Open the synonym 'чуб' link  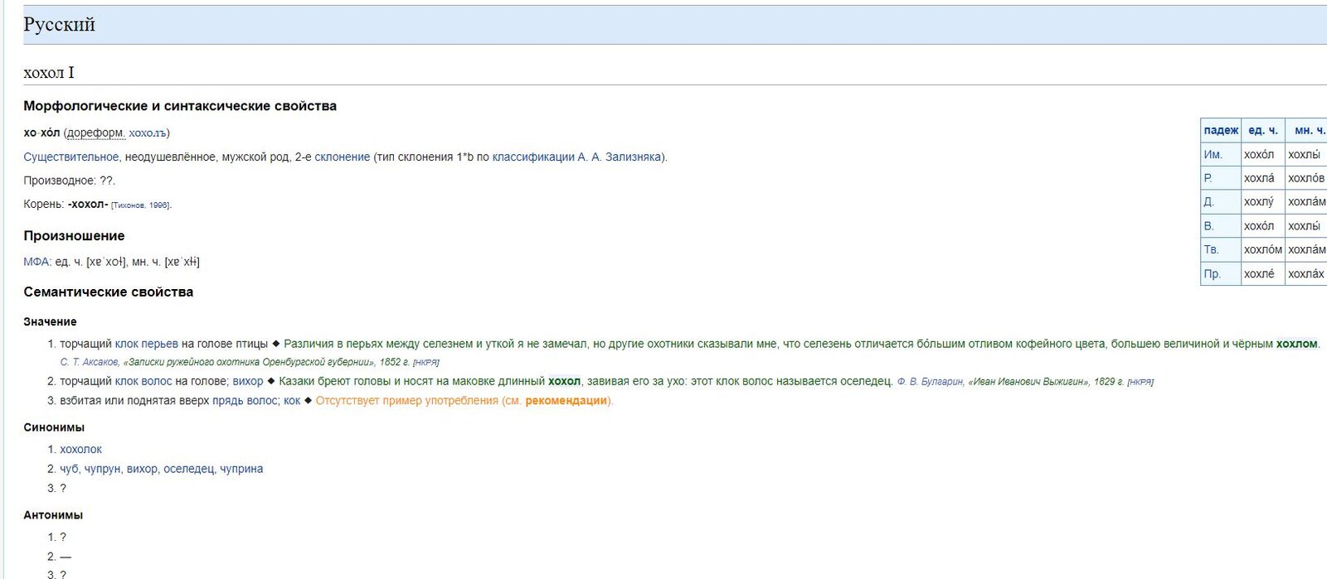pos(69,469)
